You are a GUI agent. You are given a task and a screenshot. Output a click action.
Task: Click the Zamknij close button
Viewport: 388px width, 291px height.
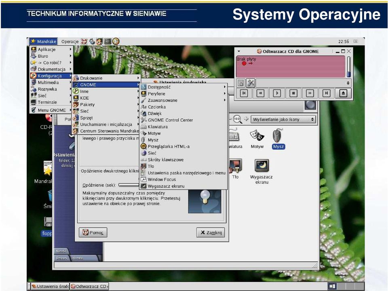(x=211, y=232)
